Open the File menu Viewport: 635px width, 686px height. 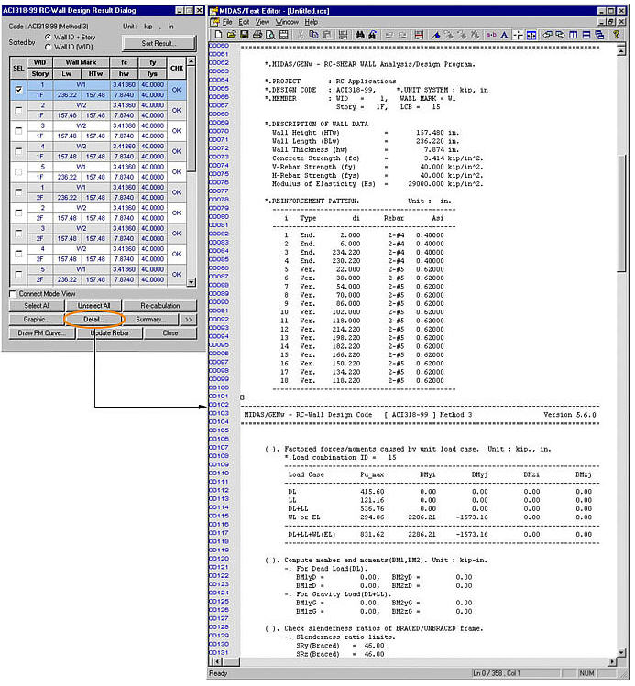(x=227, y=22)
